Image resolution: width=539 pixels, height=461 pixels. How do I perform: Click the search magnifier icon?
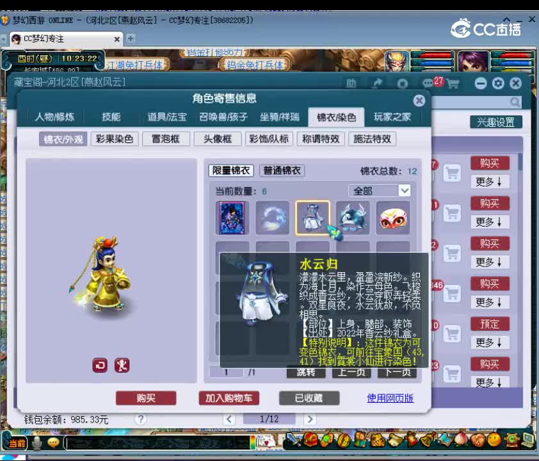click(x=515, y=102)
